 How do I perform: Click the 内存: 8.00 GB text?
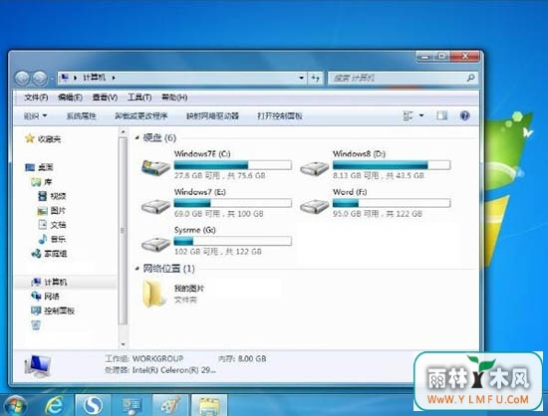[242, 358]
